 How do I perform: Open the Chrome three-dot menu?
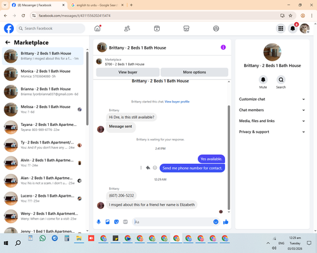312,16
